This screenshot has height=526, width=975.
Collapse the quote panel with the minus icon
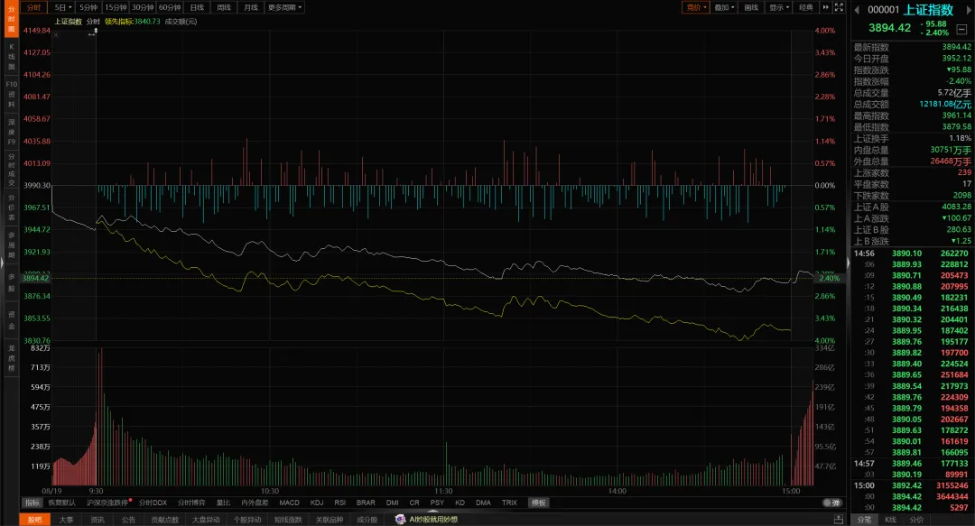tap(962, 29)
